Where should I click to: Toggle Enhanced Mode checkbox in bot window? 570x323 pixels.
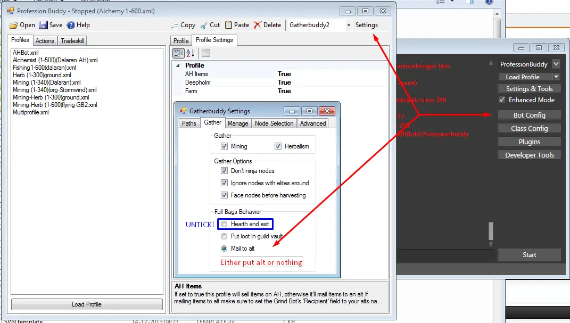tap(502, 100)
